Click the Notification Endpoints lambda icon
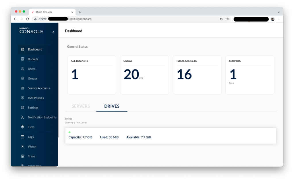Viewport: 294px width, 181px height. coord(22,117)
